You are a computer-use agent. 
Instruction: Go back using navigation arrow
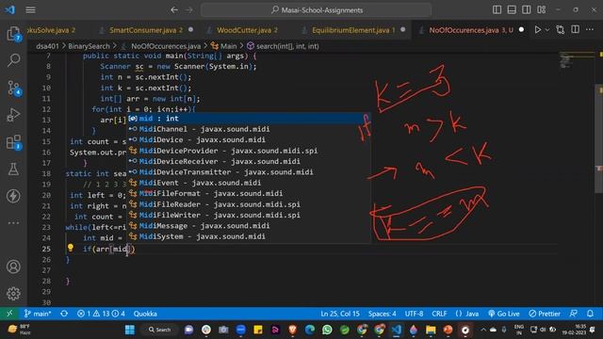(174, 10)
